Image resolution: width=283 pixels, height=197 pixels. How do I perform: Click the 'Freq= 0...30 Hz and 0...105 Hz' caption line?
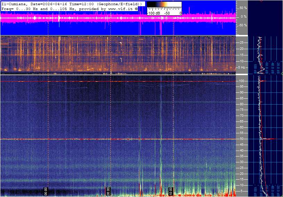click(69, 9)
